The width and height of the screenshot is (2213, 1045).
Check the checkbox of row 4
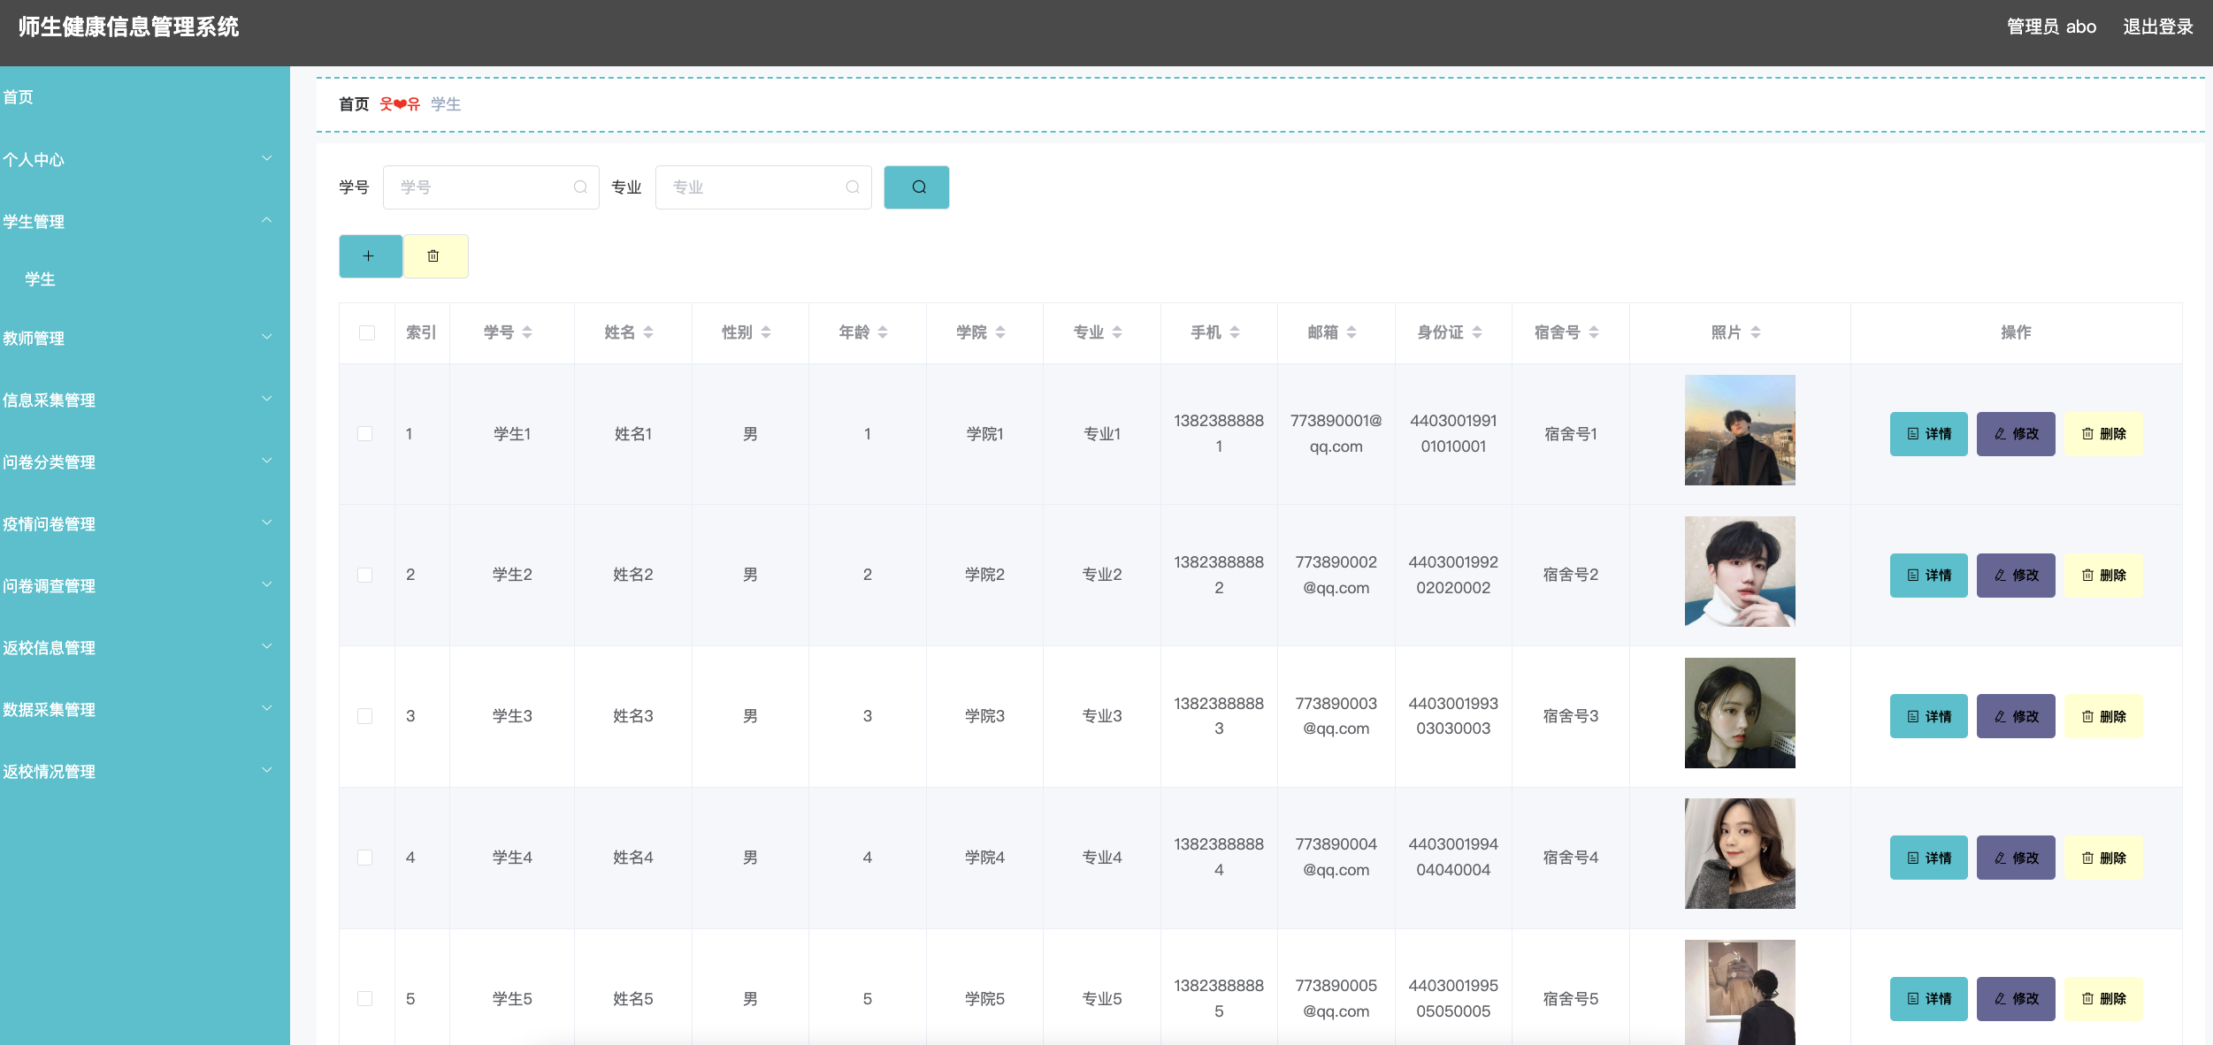point(366,857)
